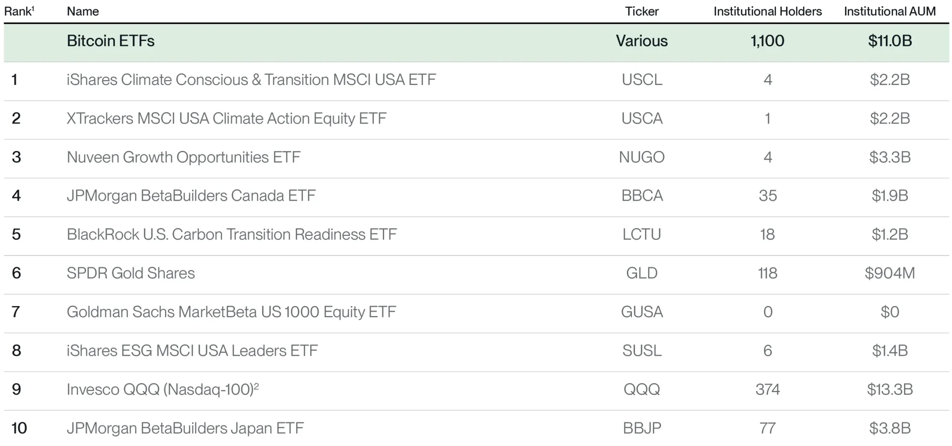Select SPDR Gold Shares name
This screenshot has height=446, width=952.
[x=130, y=273]
